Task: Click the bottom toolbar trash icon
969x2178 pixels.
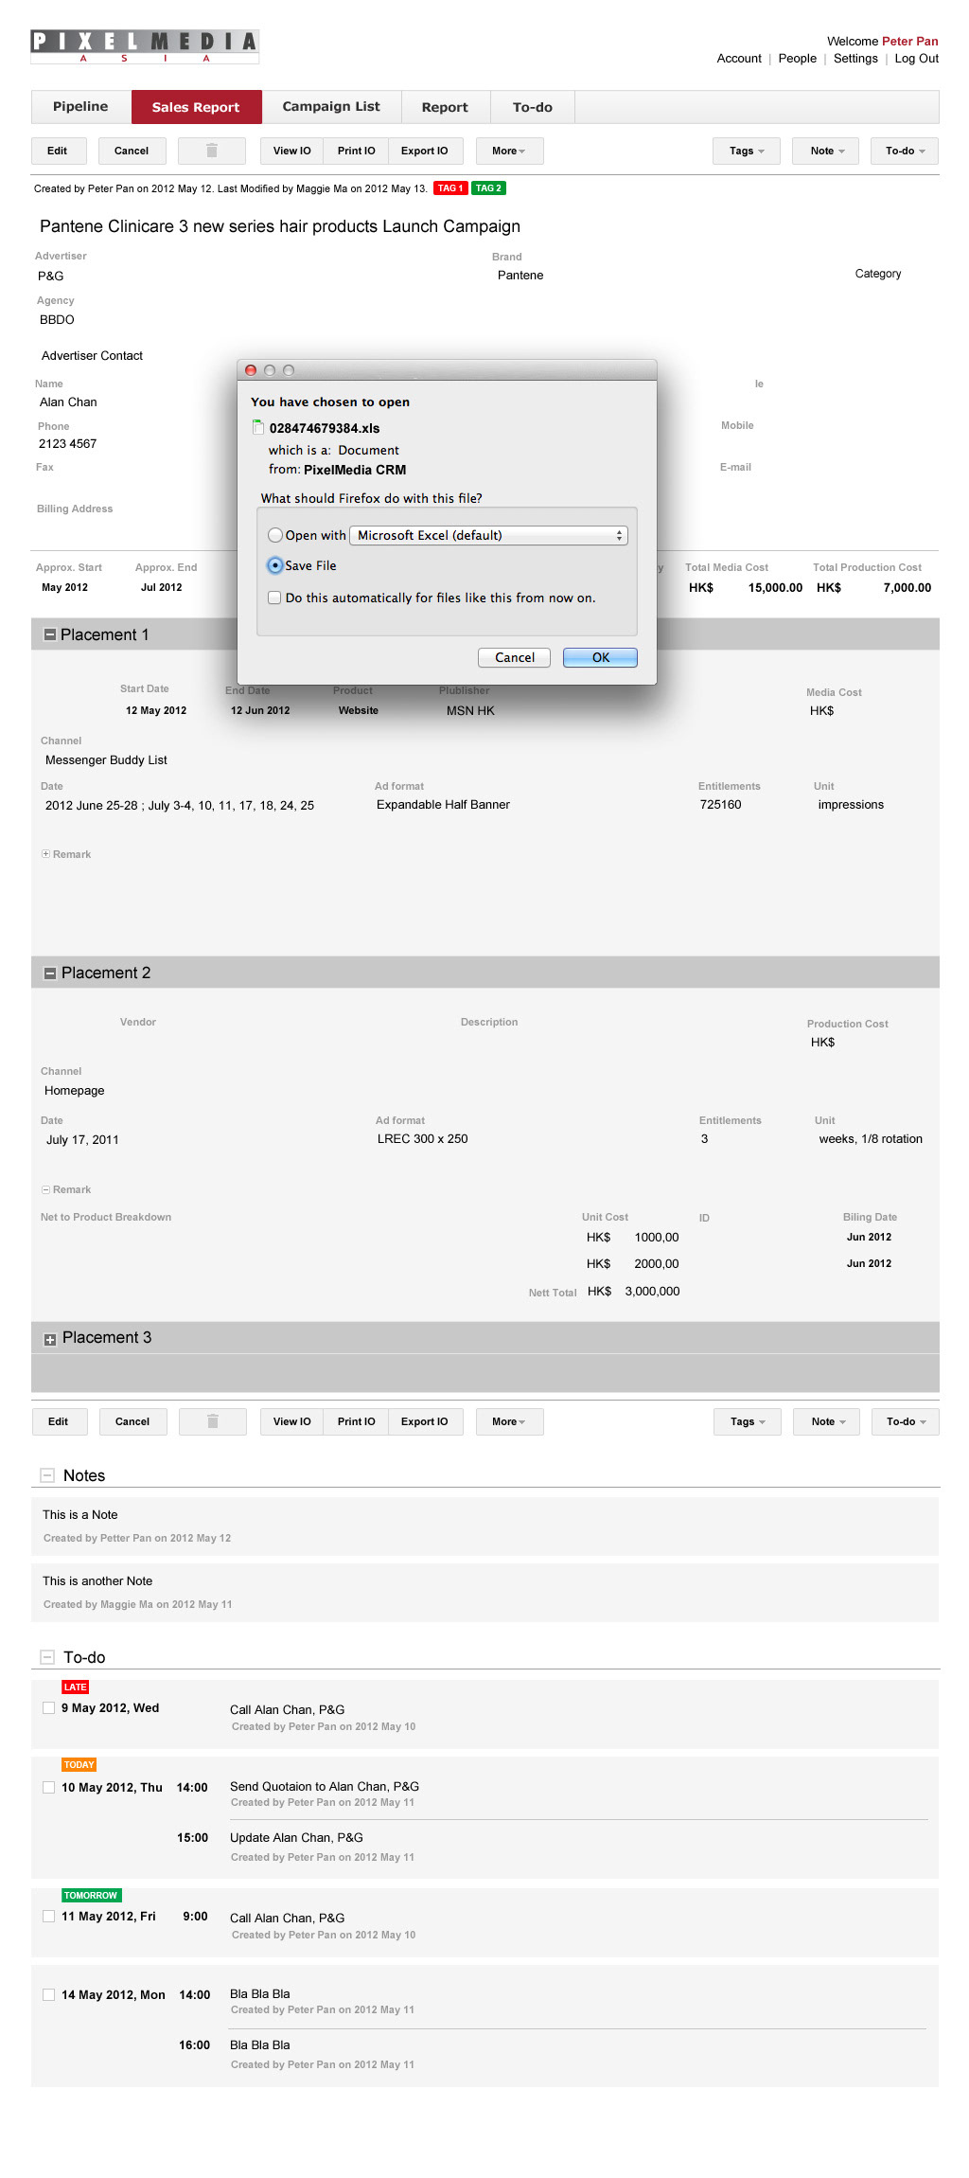Action: tap(213, 1421)
